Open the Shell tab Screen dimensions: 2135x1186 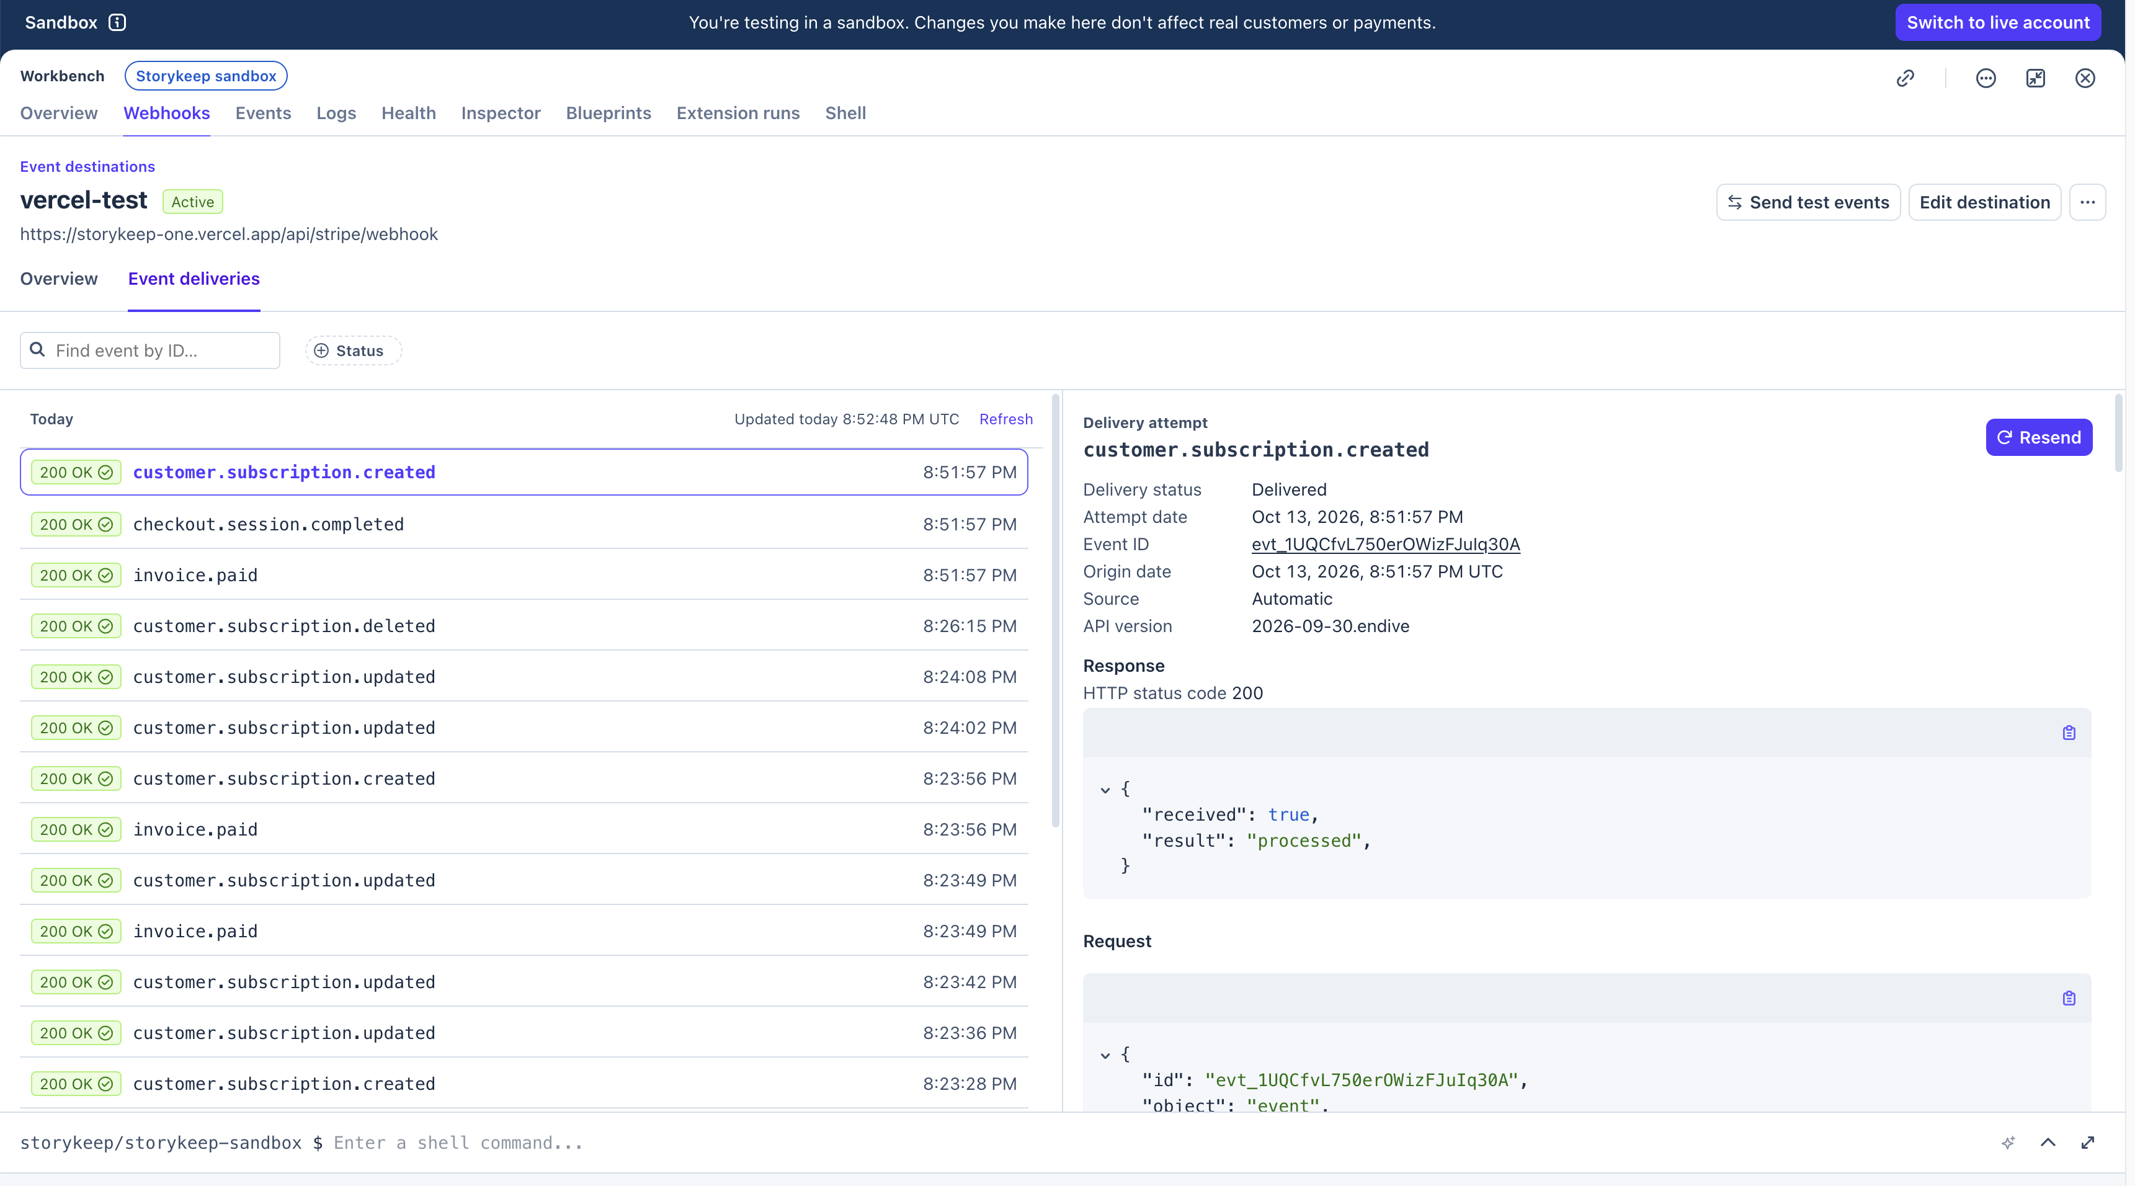point(845,113)
